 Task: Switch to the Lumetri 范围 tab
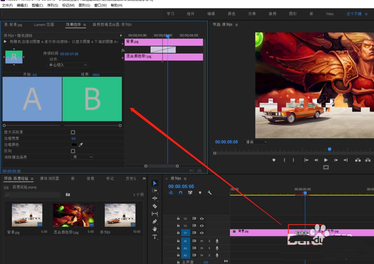tap(44, 25)
